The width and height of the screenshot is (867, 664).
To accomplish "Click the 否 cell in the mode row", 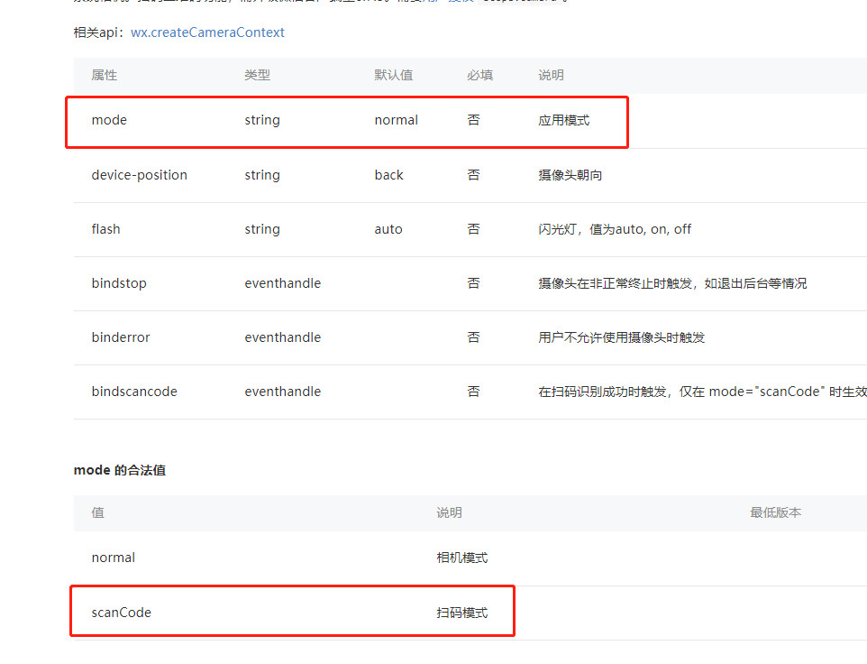I will (x=473, y=120).
